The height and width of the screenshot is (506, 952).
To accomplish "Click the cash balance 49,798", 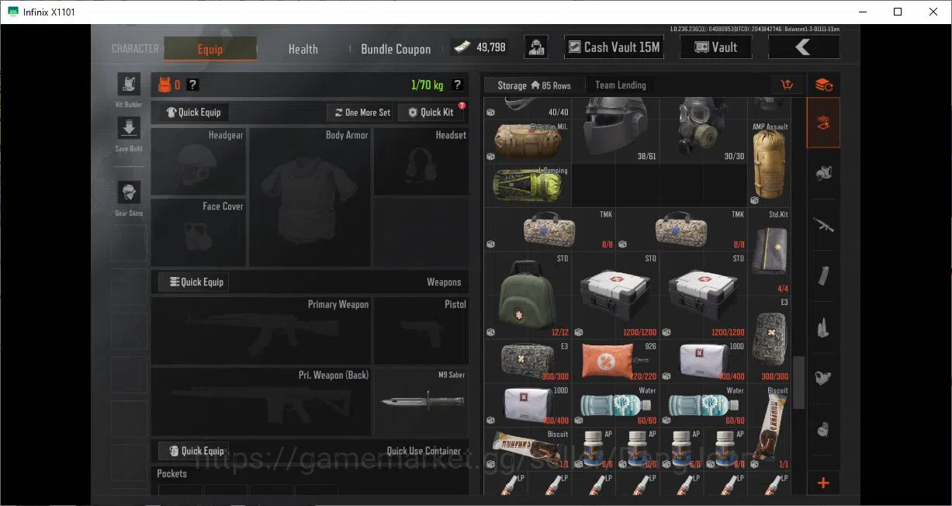I will [480, 47].
